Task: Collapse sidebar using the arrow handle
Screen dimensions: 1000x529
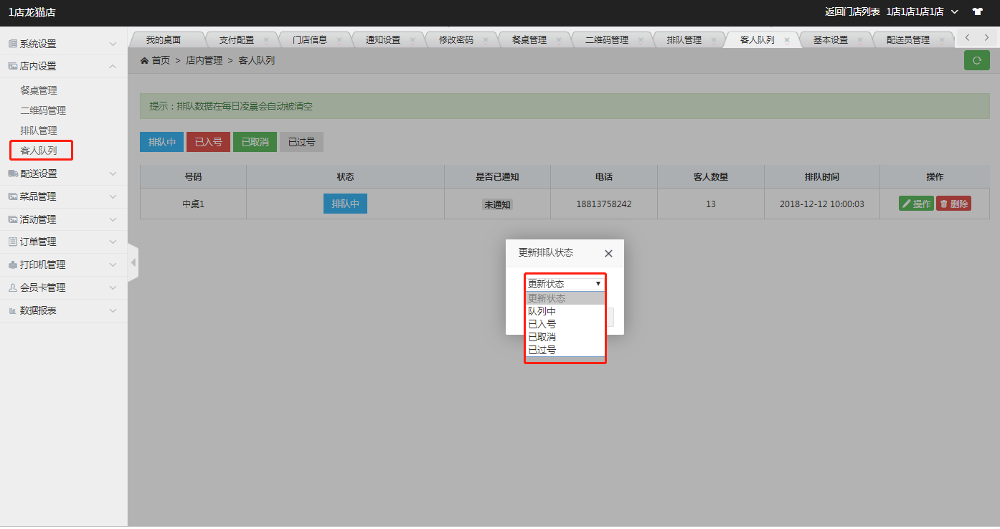Action: tap(133, 263)
